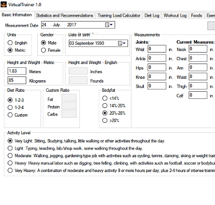Click the Neck measurement field

(x=198, y=49)
